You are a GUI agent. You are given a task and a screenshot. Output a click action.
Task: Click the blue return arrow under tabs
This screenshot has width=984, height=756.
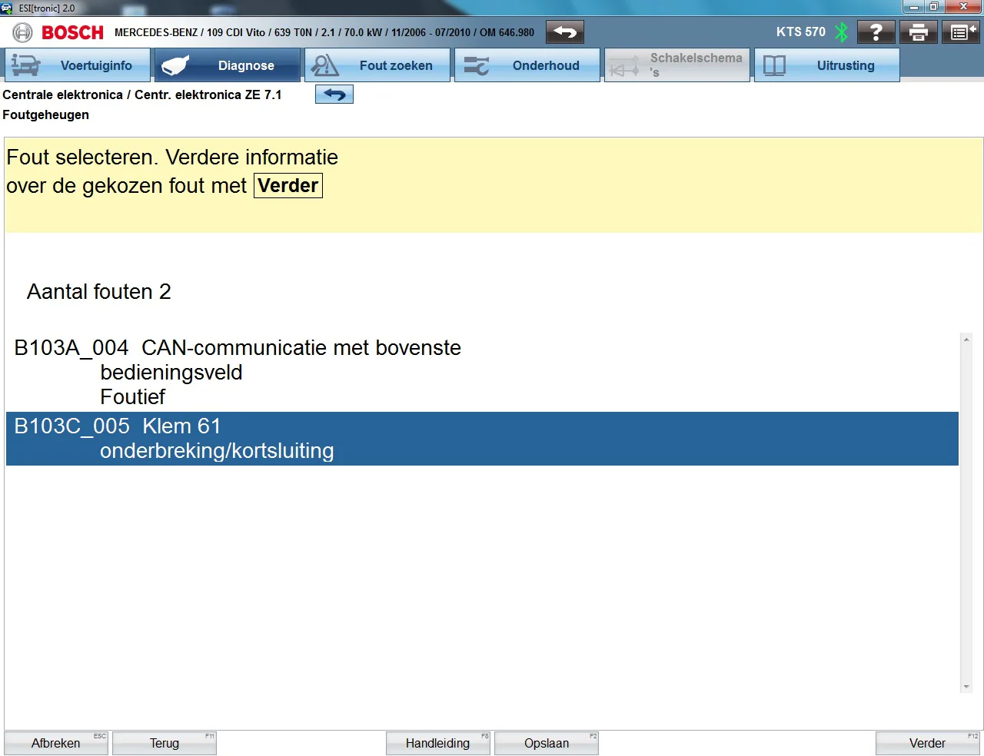(x=334, y=94)
